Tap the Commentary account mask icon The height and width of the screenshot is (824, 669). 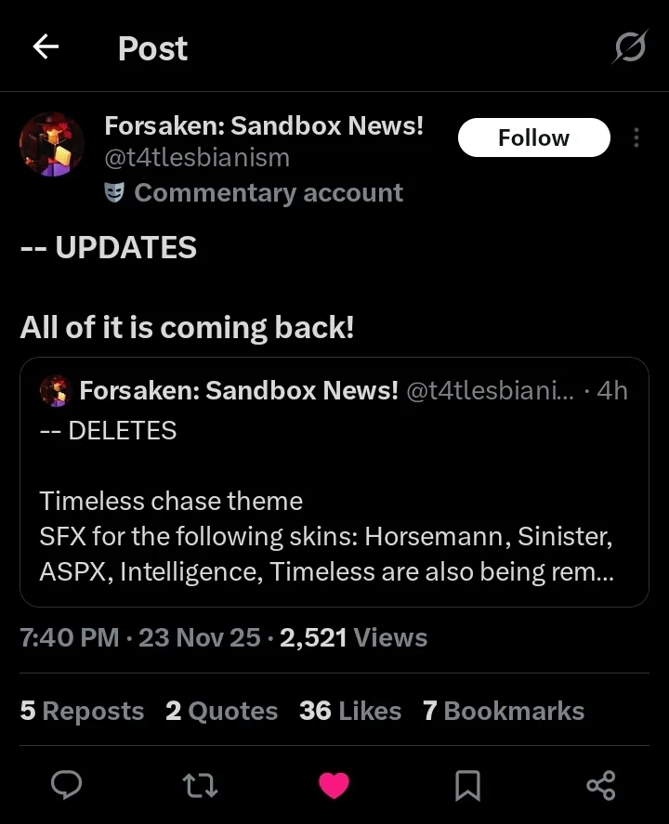(x=115, y=192)
